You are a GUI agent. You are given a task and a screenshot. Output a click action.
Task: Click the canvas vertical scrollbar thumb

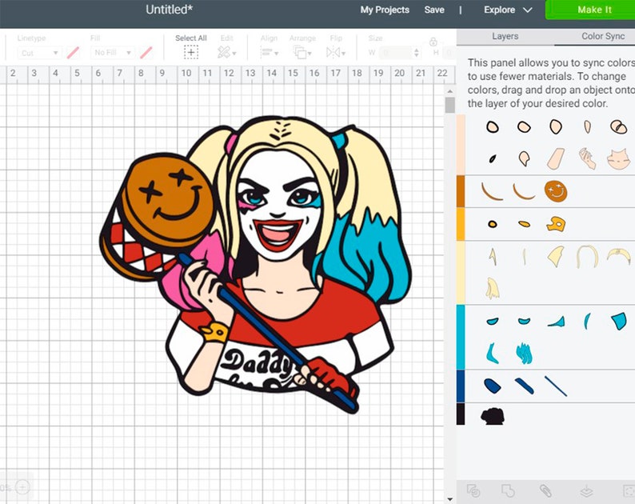click(450, 105)
